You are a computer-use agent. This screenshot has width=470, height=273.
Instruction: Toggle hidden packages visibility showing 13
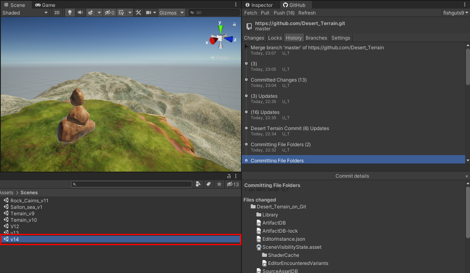coord(233,184)
